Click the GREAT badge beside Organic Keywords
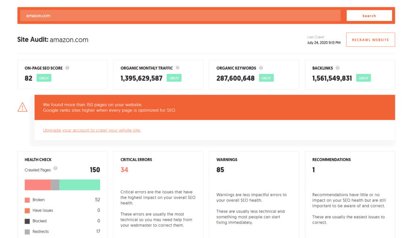 (266, 78)
